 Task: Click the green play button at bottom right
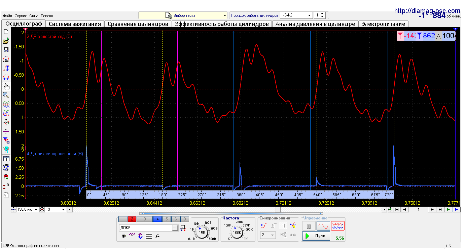[449, 209]
